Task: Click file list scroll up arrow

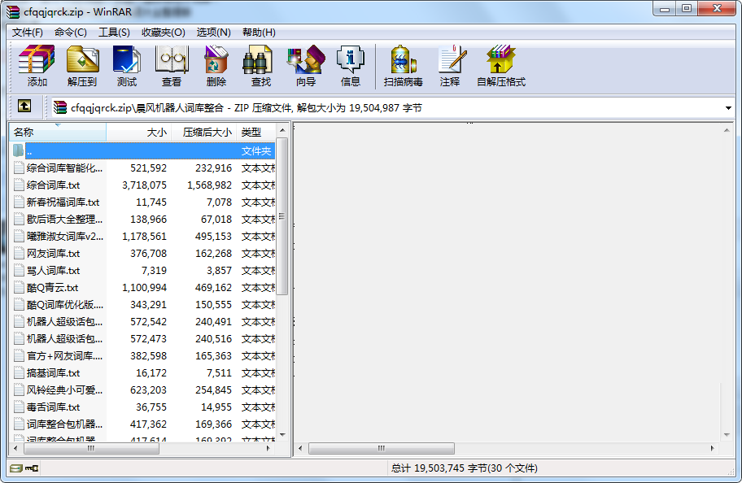Action: click(x=282, y=130)
